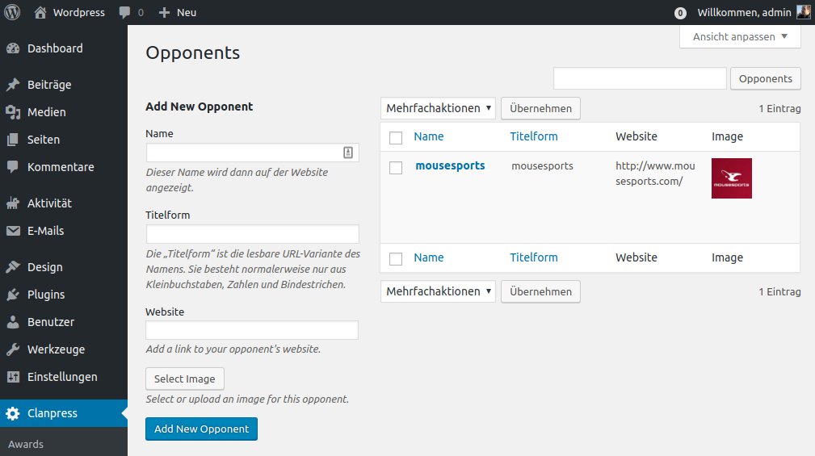Open the Plugins sidebar item
The image size is (815, 456).
(45, 295)
